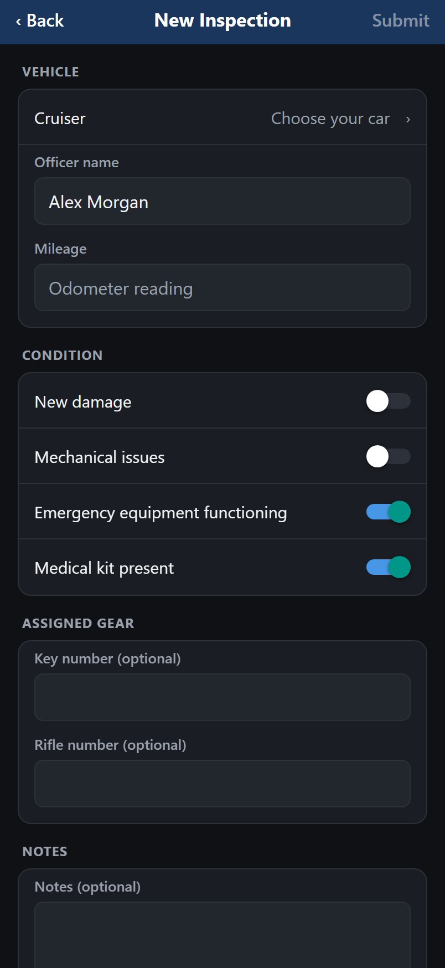The image size is (445, 968).
Task: Click into the Notes text area
Action: (222, 935)
